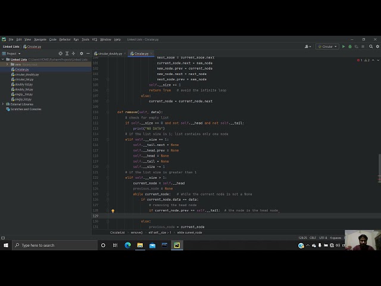The width and height of the screenshot is (381, 286).
Task: Open the VCS menu
Action: click(x=95, y=39)
